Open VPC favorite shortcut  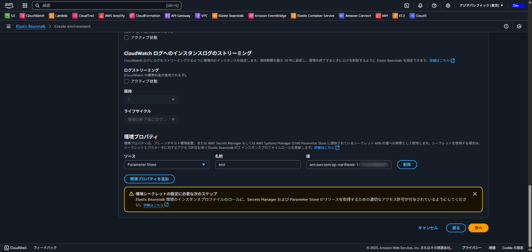point(201,16)
